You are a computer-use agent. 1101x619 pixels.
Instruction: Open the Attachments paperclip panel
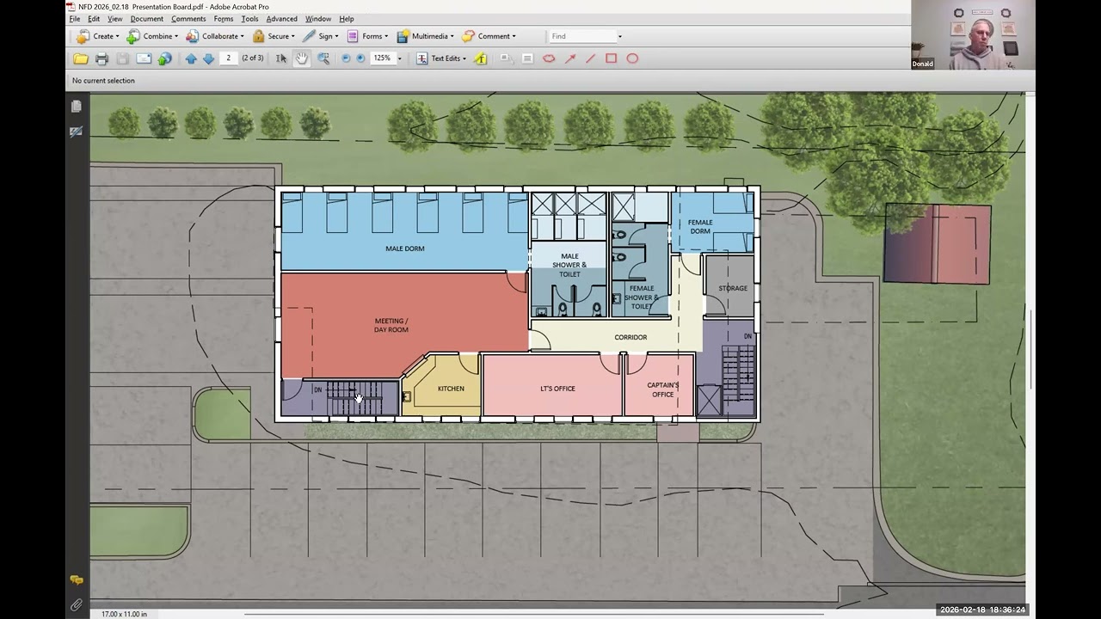77,605
